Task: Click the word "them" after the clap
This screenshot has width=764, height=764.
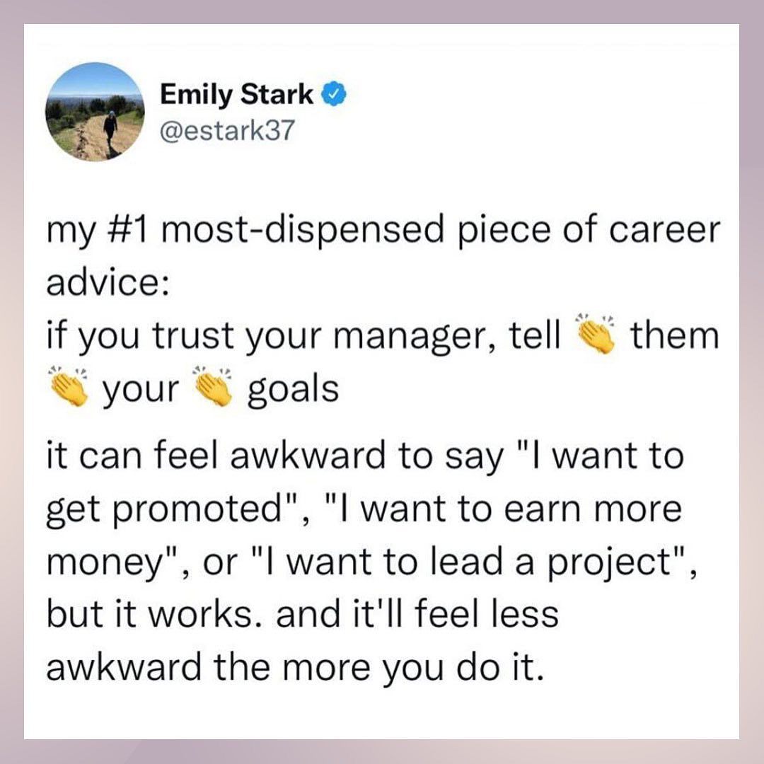Action: [x=674, y=337]
